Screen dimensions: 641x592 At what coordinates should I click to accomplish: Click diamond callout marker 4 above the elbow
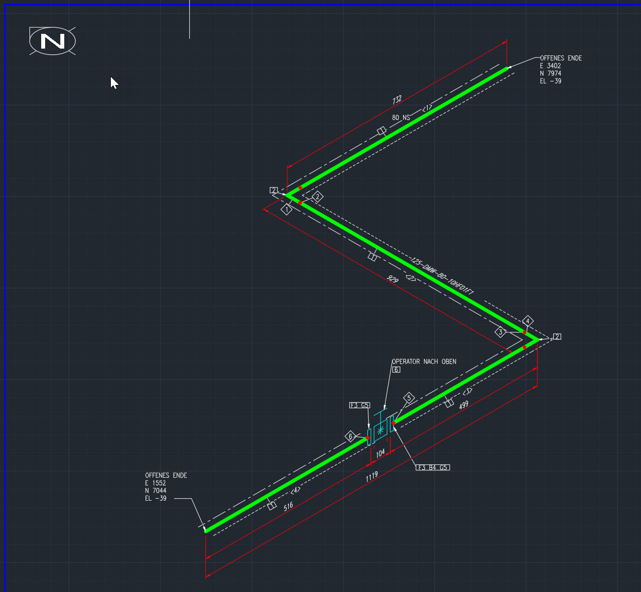click(x=528, y=322)
